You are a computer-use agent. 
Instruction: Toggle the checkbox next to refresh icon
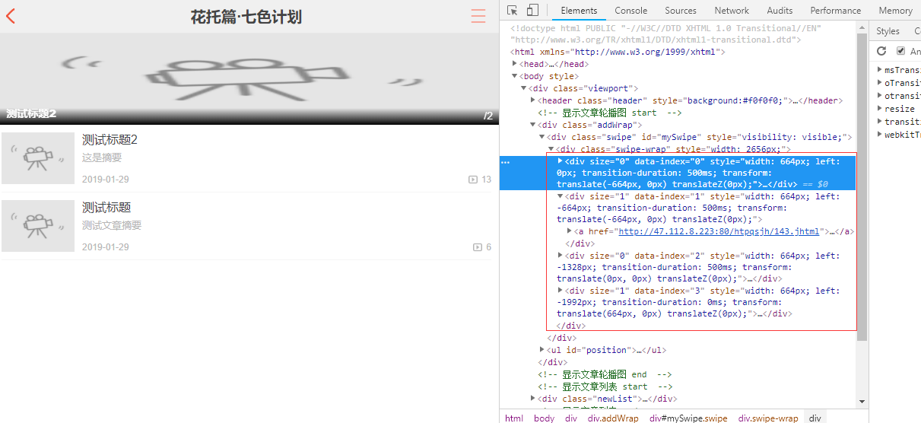click(x=901, y=51)
